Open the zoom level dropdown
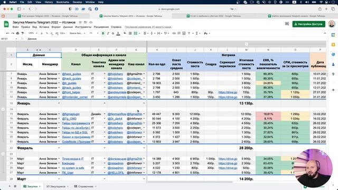This screenshot has height=190, width=338. (x=33, y=33)
